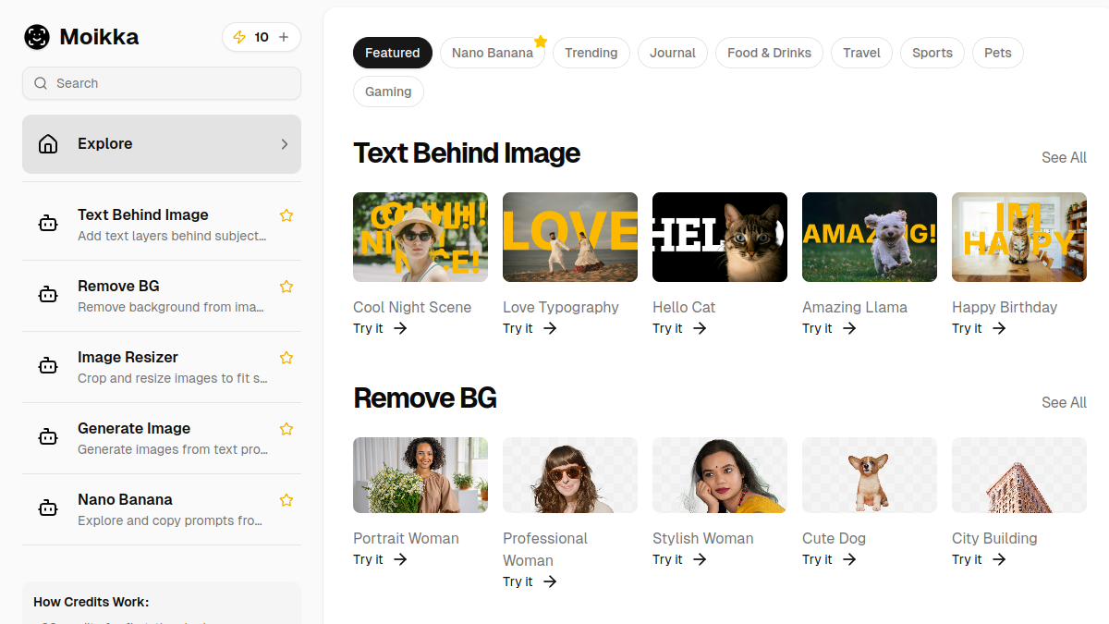Click robot icon next to Generate Image

pos(48,437)
